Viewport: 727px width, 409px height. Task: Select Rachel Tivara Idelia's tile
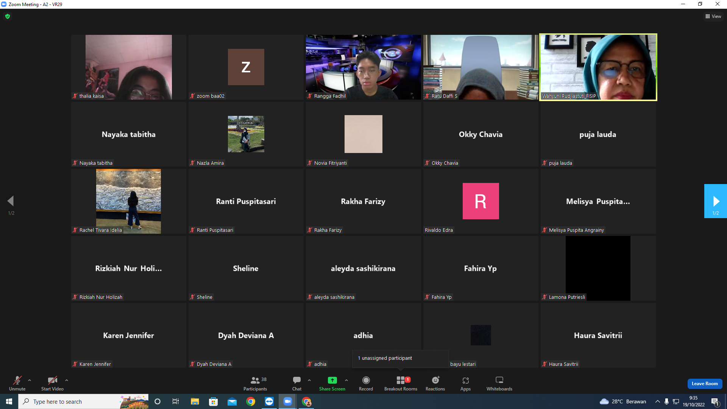(129, 201)
